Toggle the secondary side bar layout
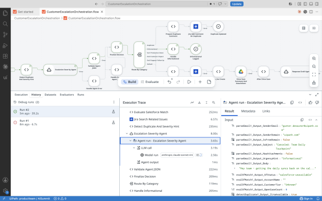The image size is (322, 201). point(317,4)
